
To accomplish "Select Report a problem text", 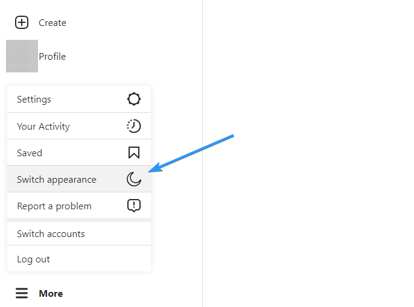I will (x=54, y=206).
